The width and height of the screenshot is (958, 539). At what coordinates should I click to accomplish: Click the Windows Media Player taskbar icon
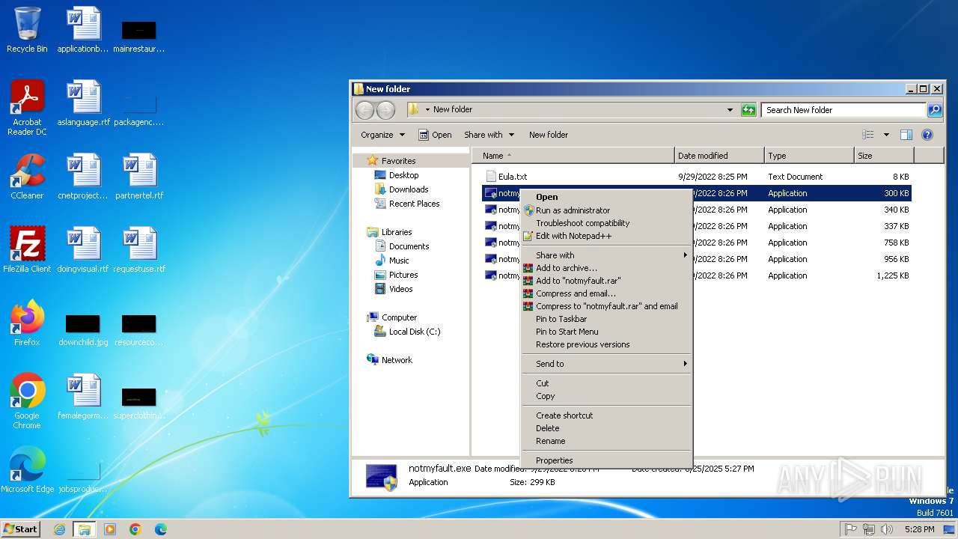tap(110, 529)
